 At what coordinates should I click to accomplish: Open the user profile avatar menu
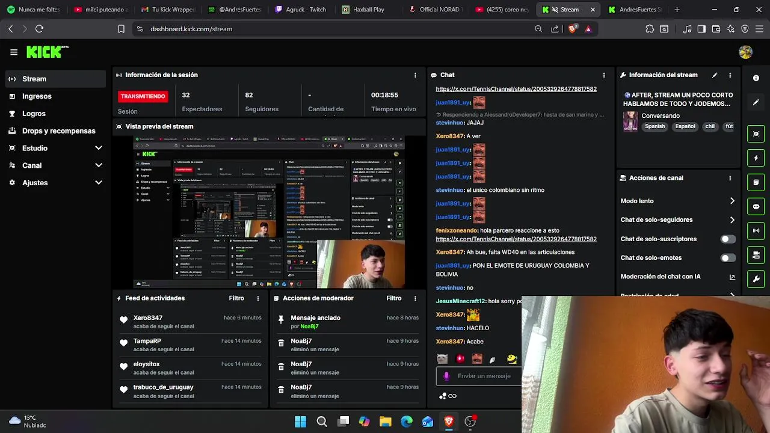tap(745, 52)
